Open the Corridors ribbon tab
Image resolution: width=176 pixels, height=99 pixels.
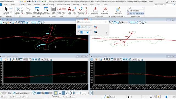pyautogui.click(x=37, y=5)
